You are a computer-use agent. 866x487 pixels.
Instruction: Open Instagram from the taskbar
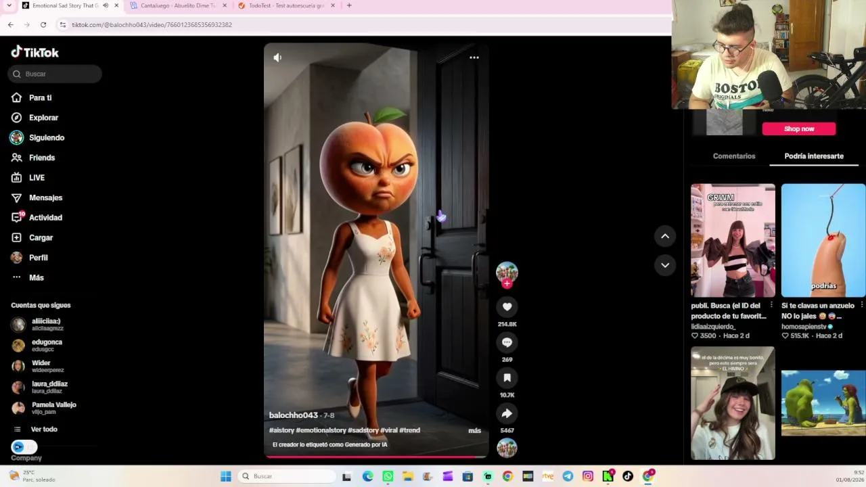click(x=588, y=476)
